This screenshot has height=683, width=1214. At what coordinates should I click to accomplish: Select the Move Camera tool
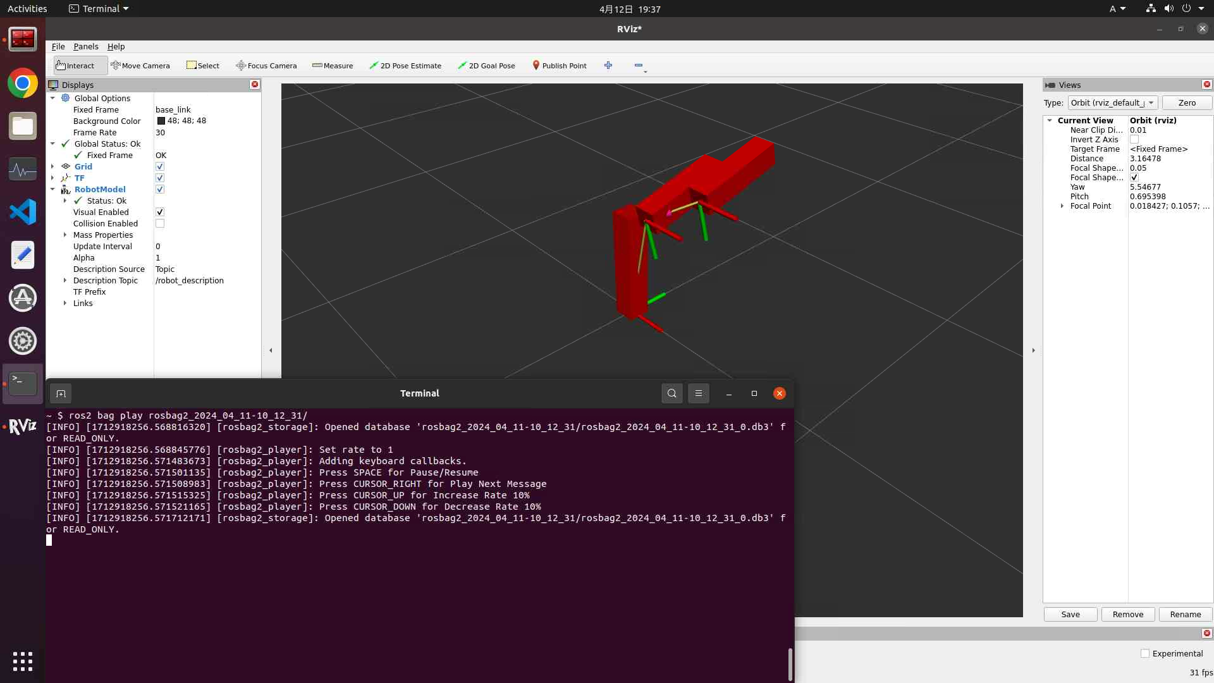tap(140, 66)
